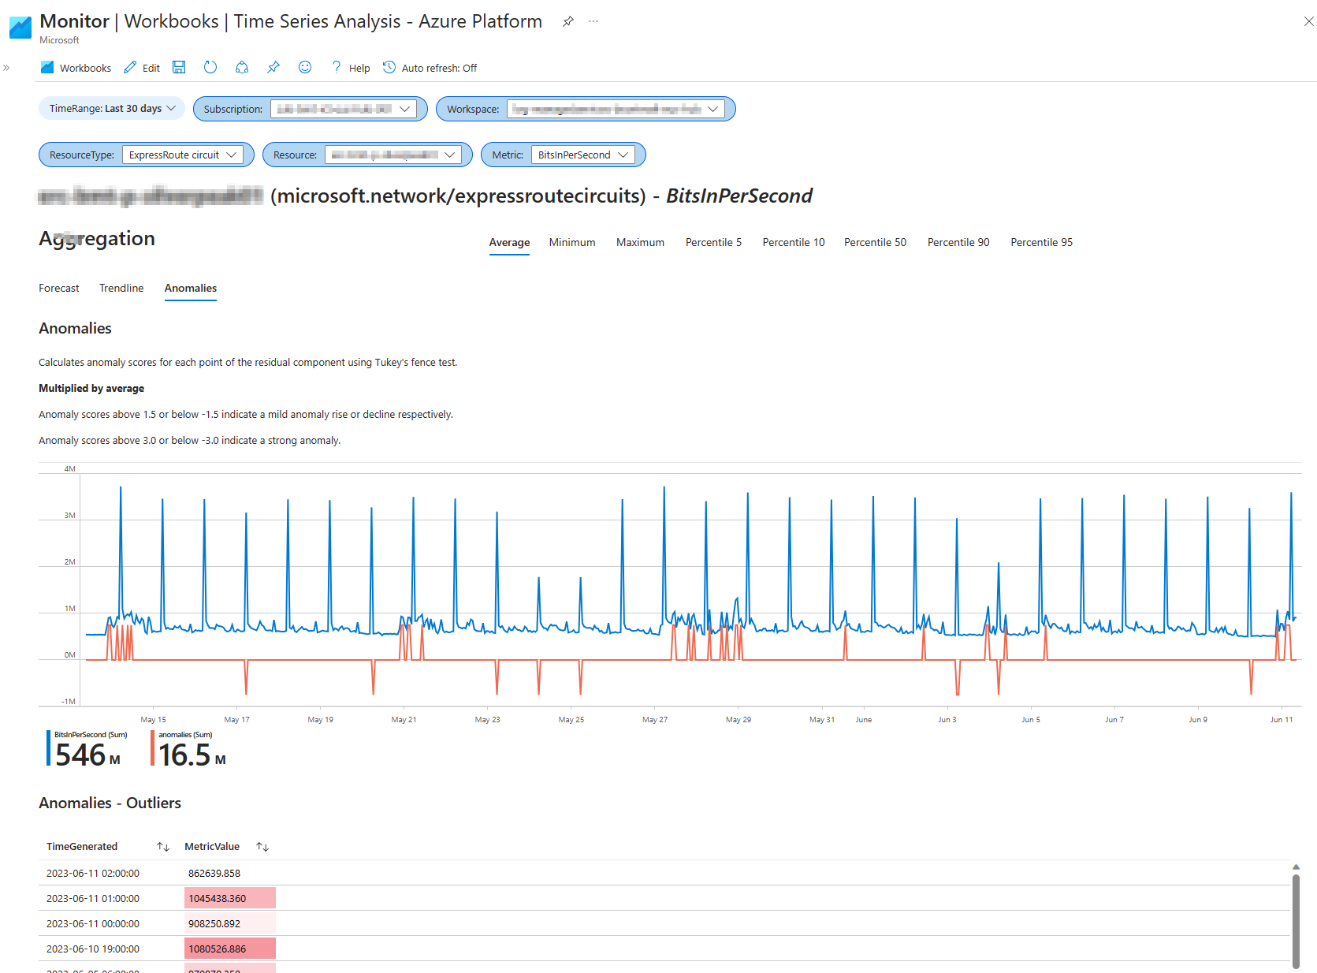Open TimeRange Last 30 days dropdown
Screen dimensions: 1317x973
tap(112, 109)
